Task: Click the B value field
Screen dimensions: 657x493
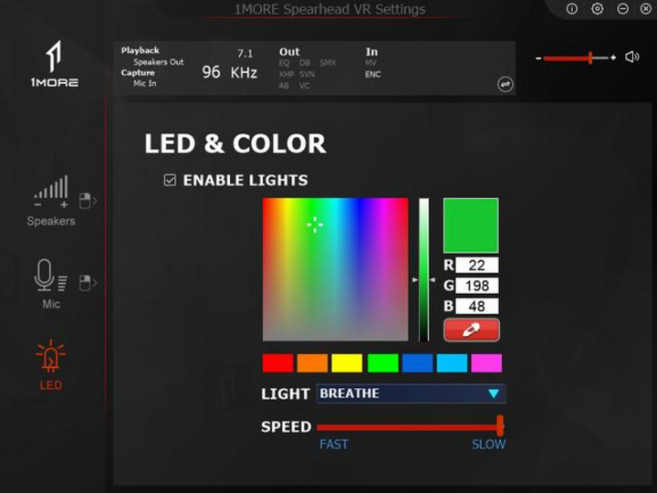Action: pos(477,307)
